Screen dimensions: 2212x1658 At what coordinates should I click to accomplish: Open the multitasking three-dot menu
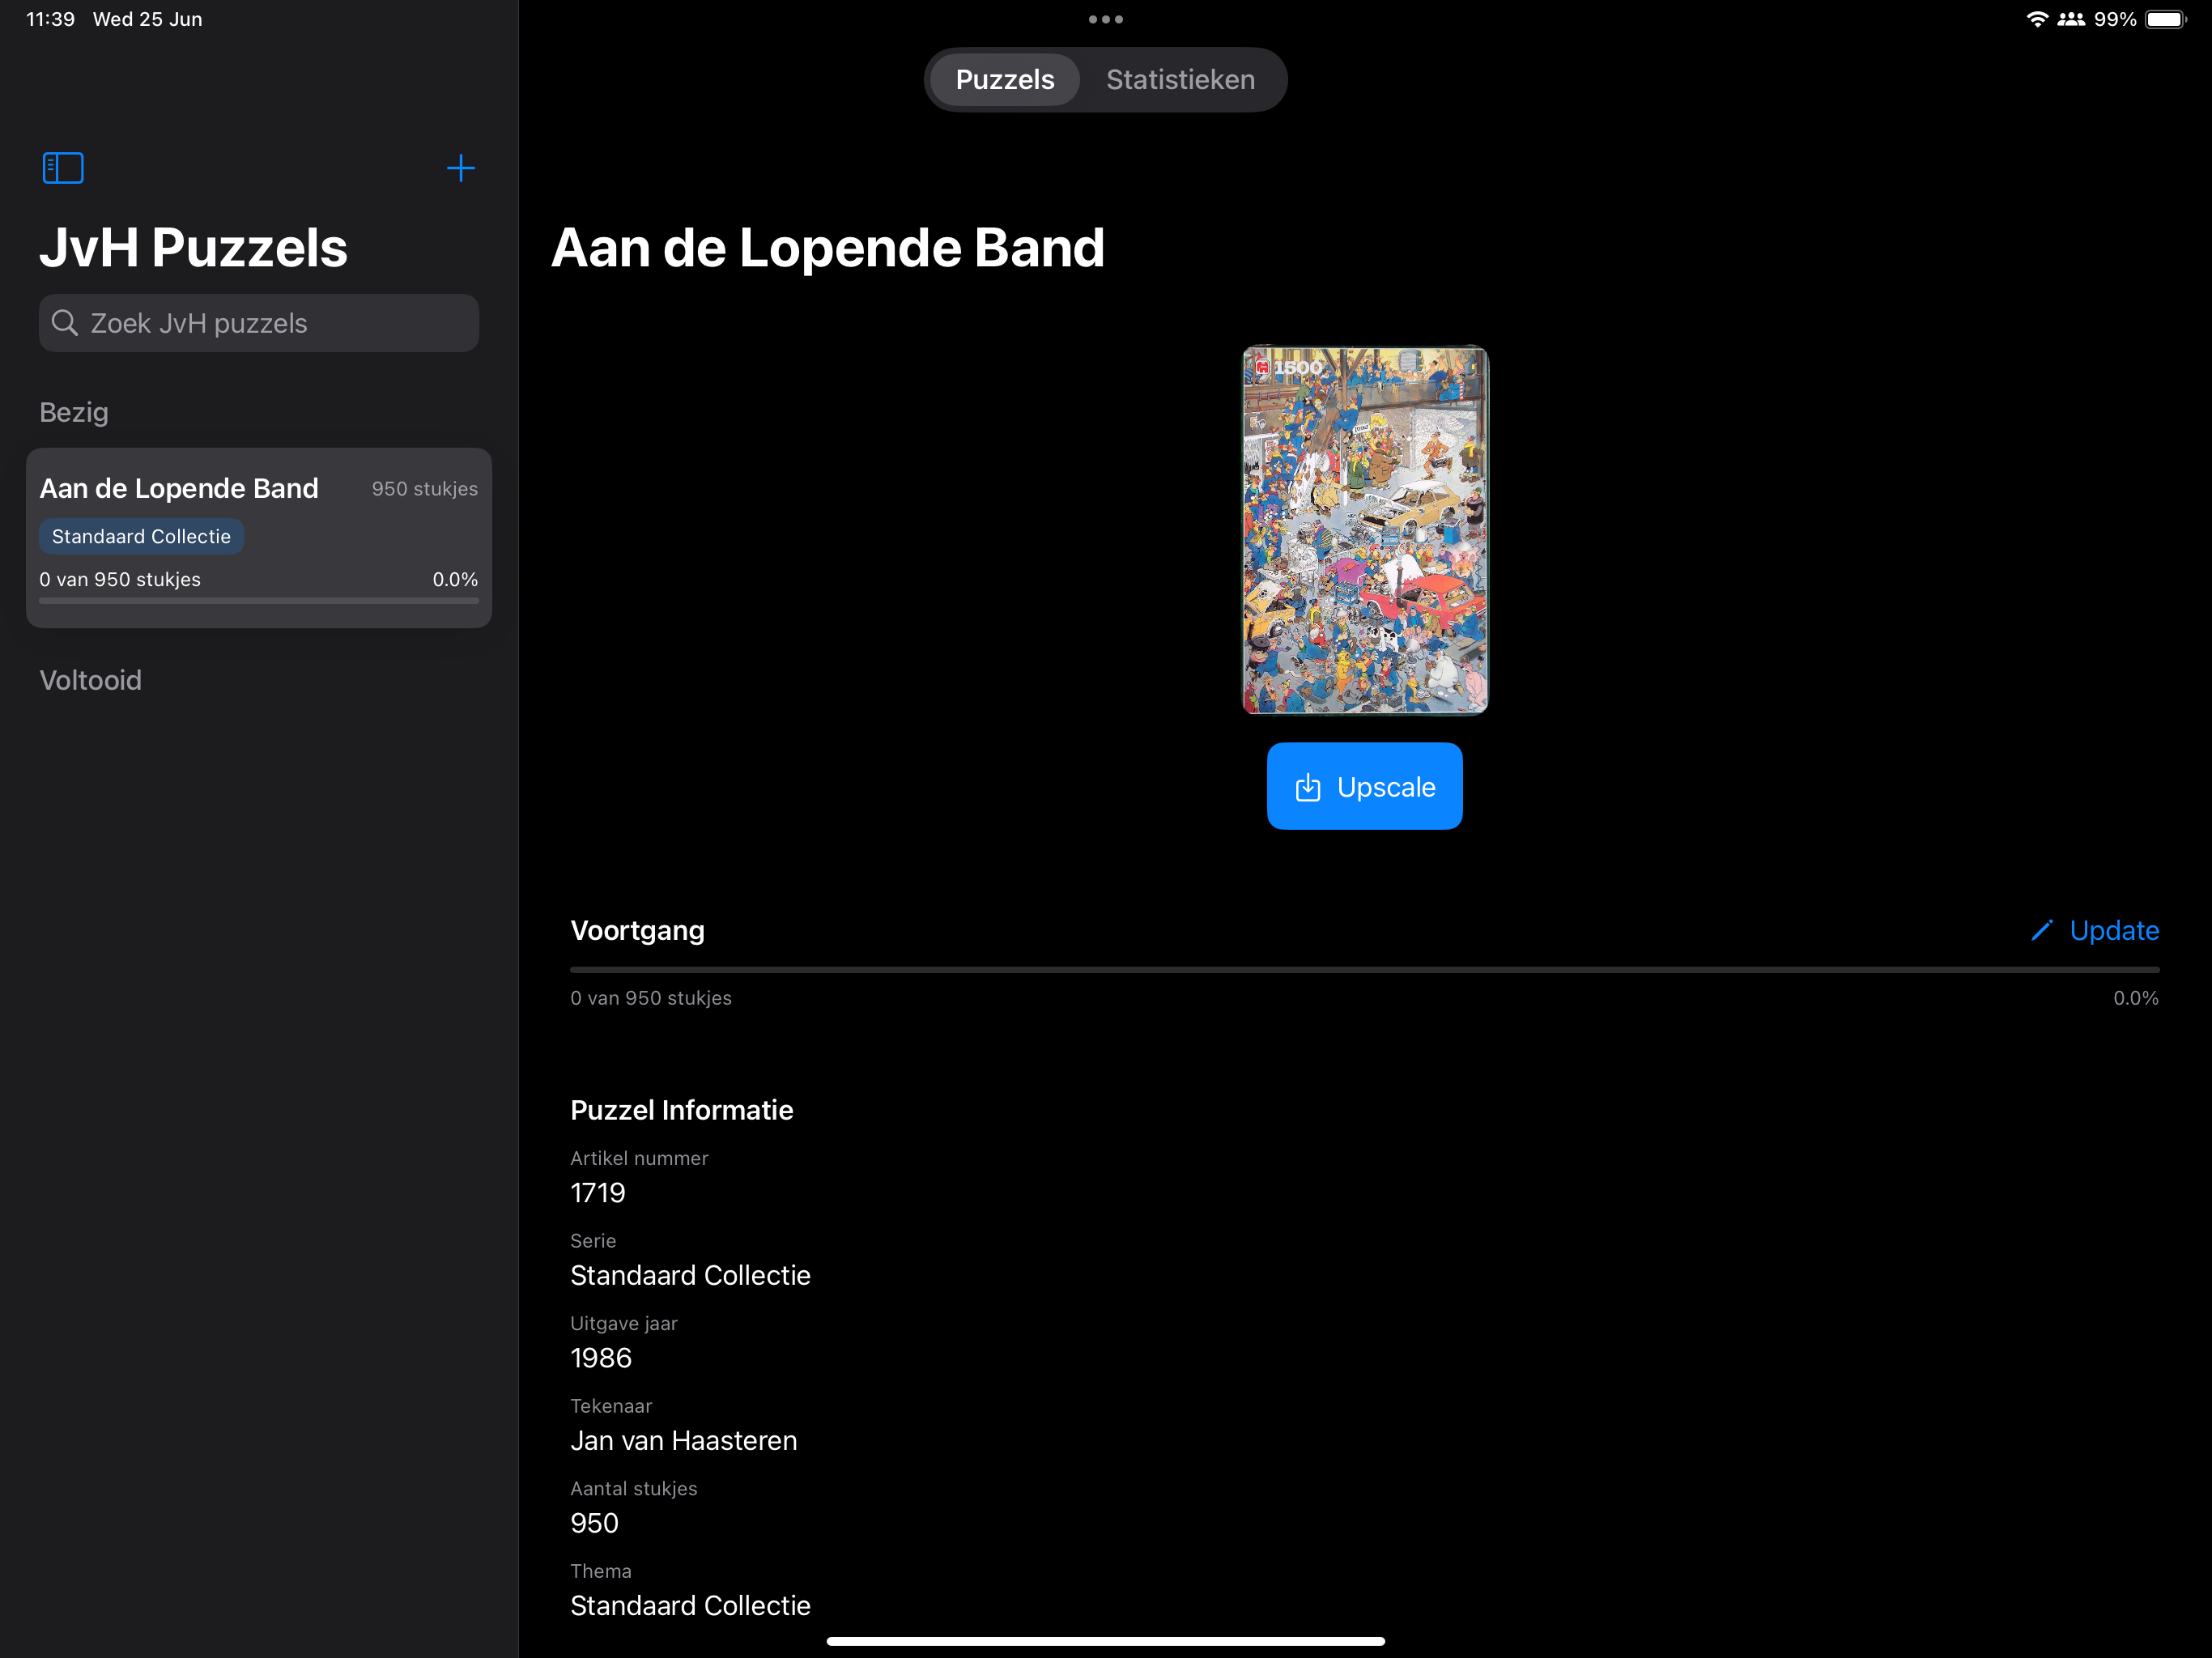pos(1105,18)
